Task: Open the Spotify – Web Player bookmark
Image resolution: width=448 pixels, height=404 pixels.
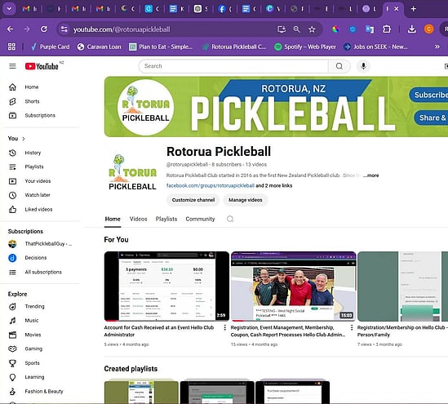Action: click(x=305, y=47)
